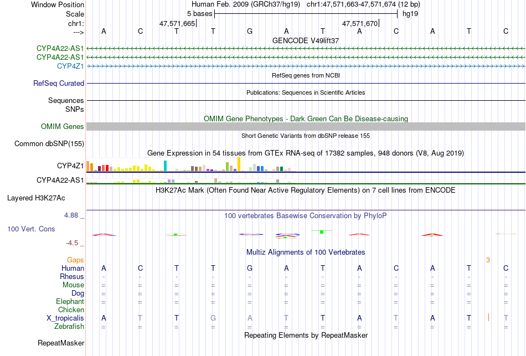This screenshot has width=526, height=356.
Task: Click the Zebrafish alignment row label
Action: click(69, 327)
